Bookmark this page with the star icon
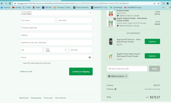This screenshot has width=171, height=103. [x=158, y=3]
